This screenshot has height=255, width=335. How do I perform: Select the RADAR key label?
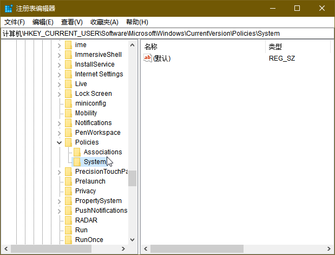[x=86, y=220]
